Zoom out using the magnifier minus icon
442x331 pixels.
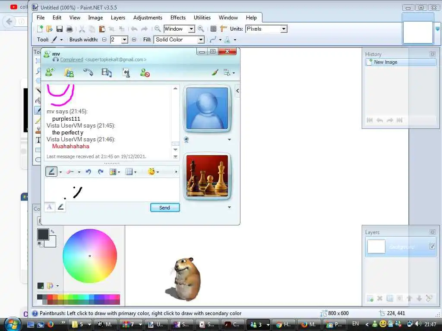tap(158, 29)
